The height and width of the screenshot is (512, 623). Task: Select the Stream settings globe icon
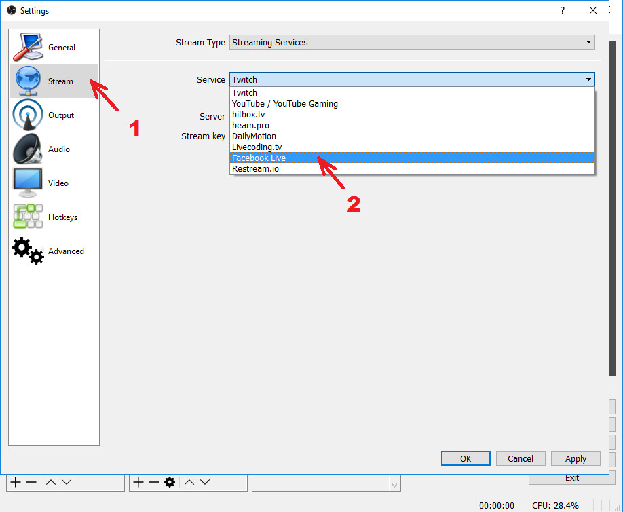point(27,81)
